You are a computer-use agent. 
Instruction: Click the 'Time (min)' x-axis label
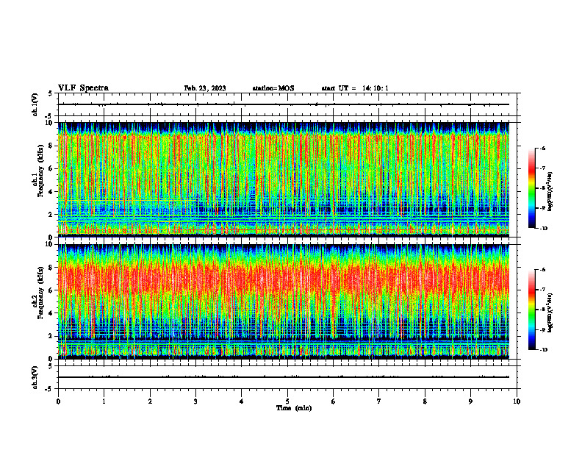(294, 408)
